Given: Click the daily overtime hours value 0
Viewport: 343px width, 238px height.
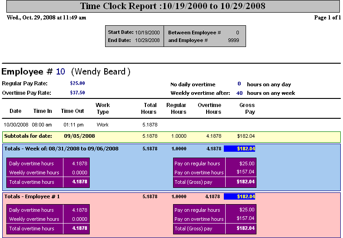Looking at the screenshot, I should coord(239,84).
